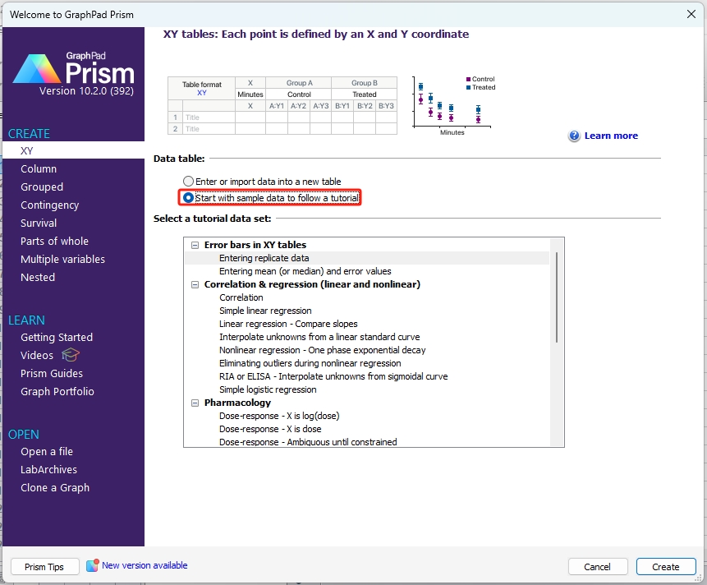This screenshot has height=585, width=707.
Task: Click the tutorial list vertical scrollbar
Action: coord(557,297)
